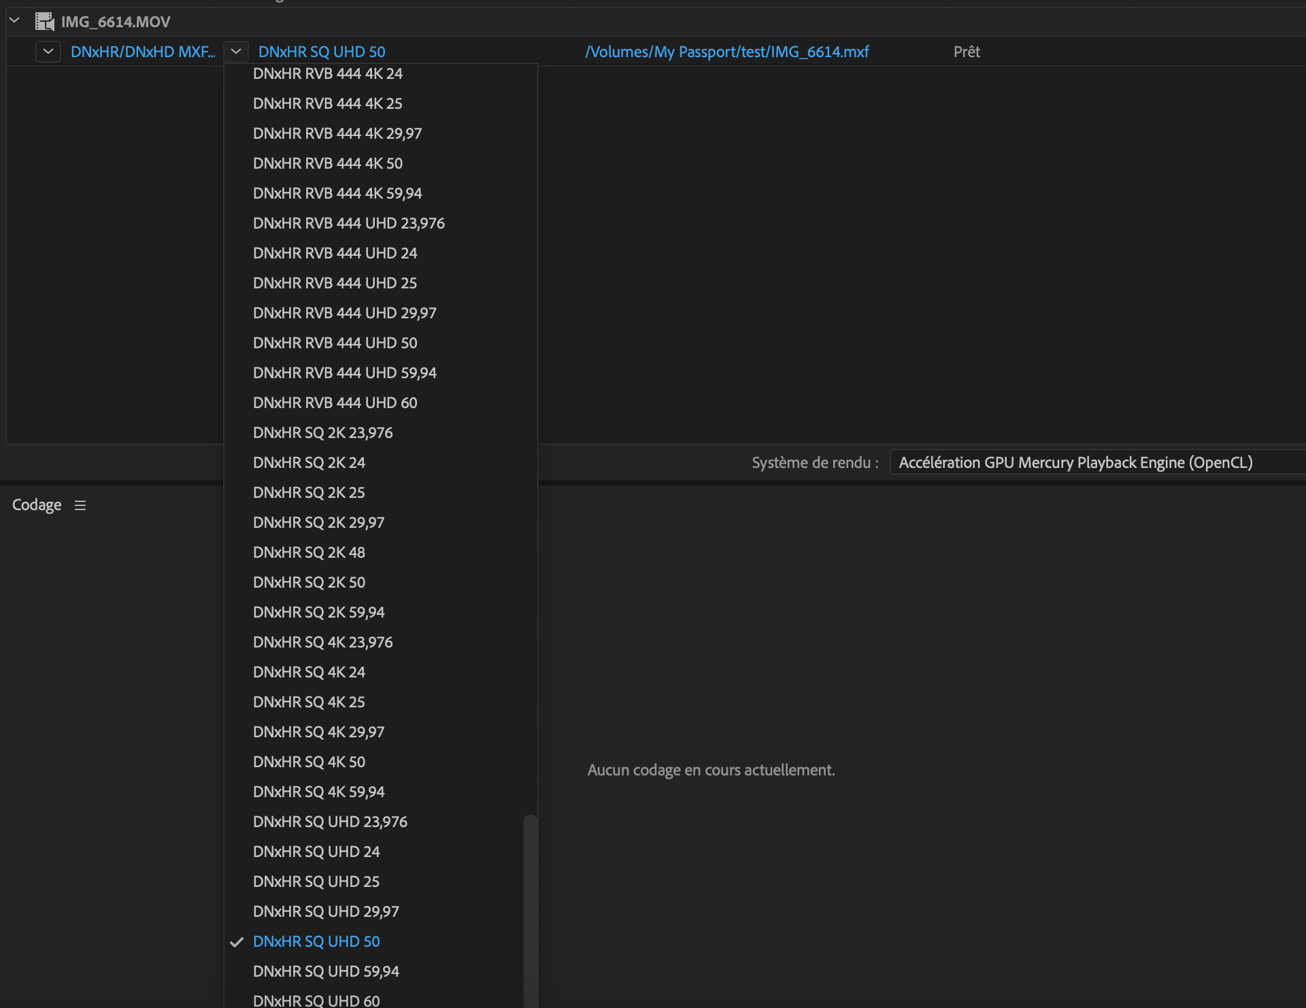Select the Codage panel tab

37,505
